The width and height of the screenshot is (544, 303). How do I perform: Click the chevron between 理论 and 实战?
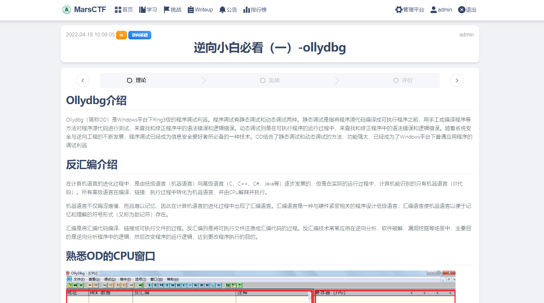[x=204, y=80]
